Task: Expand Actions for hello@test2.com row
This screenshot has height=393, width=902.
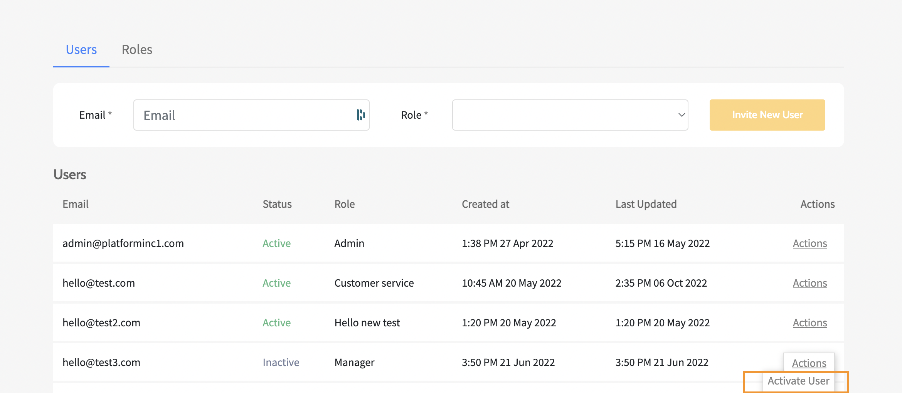Action: coord(809,323)
